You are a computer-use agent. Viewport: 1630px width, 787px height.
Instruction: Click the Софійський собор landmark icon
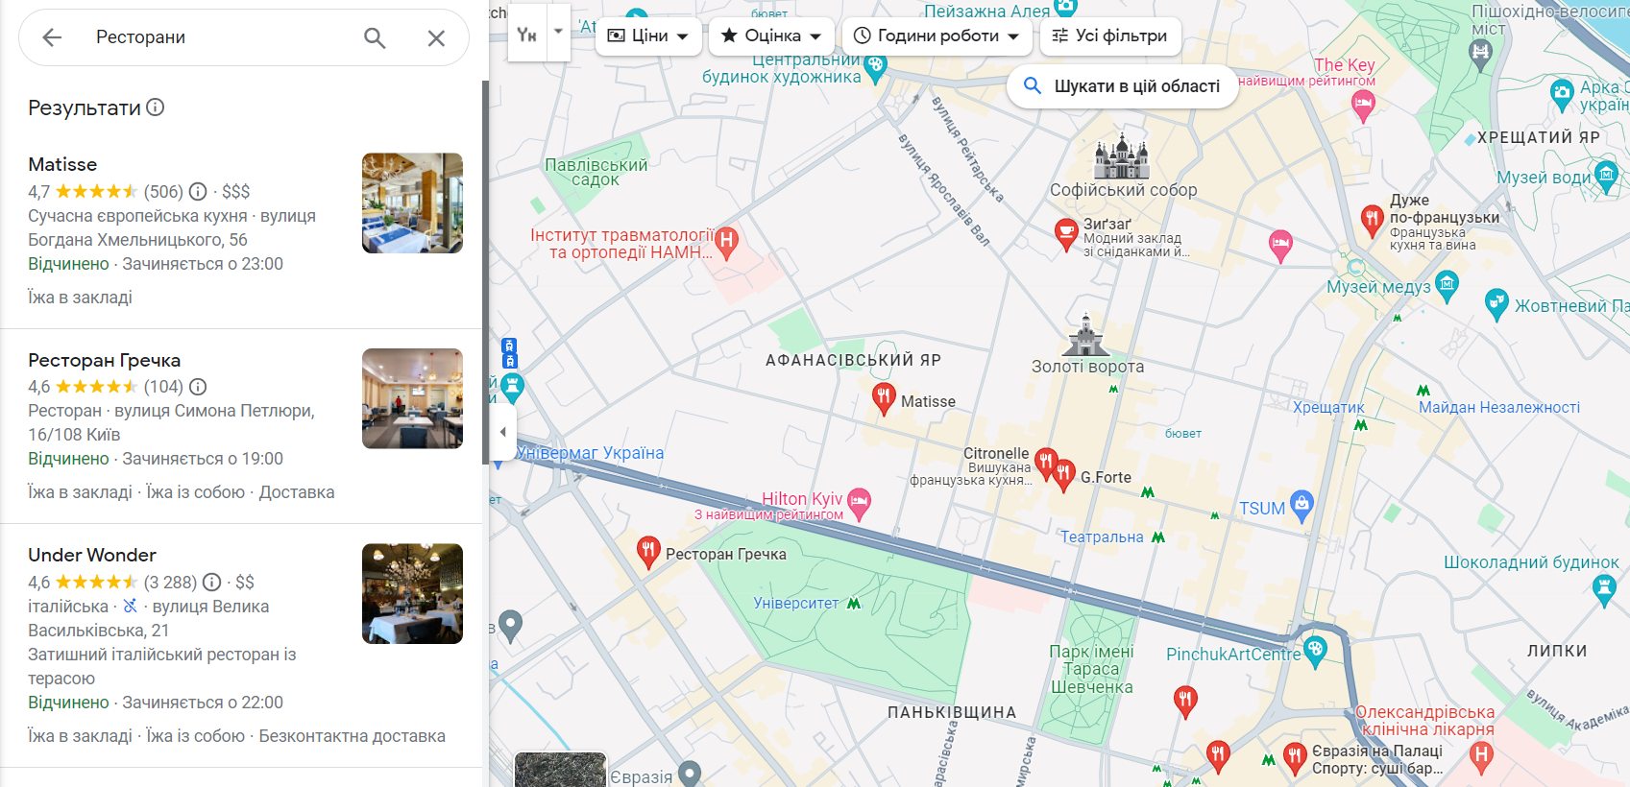point(1123,158)
